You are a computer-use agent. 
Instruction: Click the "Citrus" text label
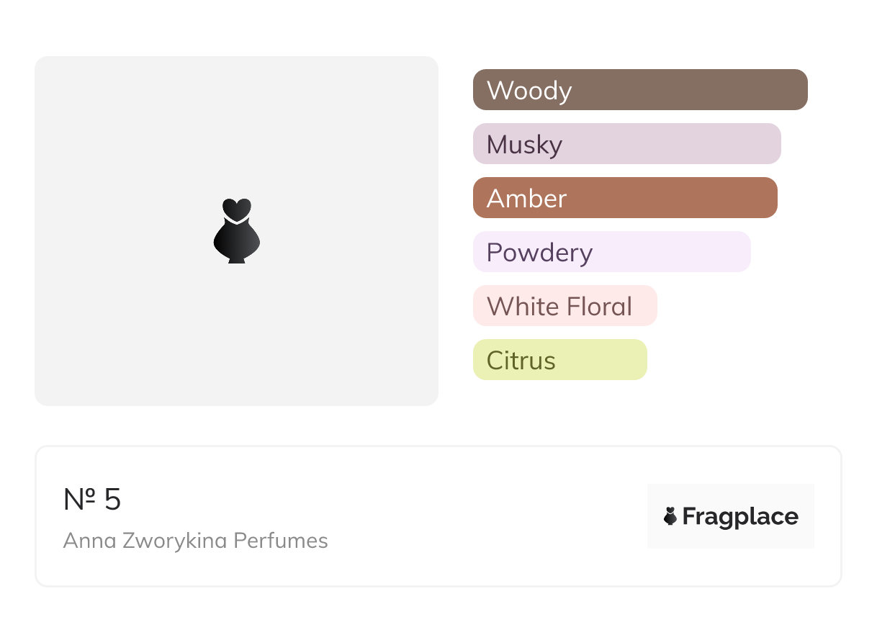point(521,361)
